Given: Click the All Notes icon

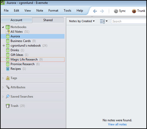Looking at the screenshot, I should [8, 31].
